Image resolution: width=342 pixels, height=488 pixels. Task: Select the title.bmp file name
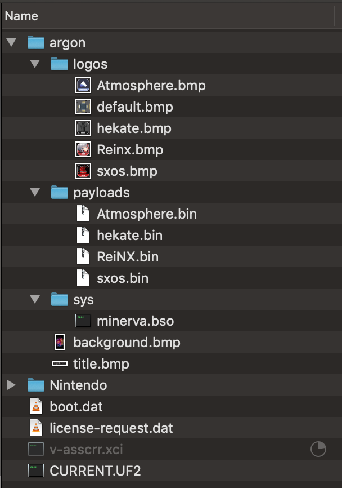101,364
